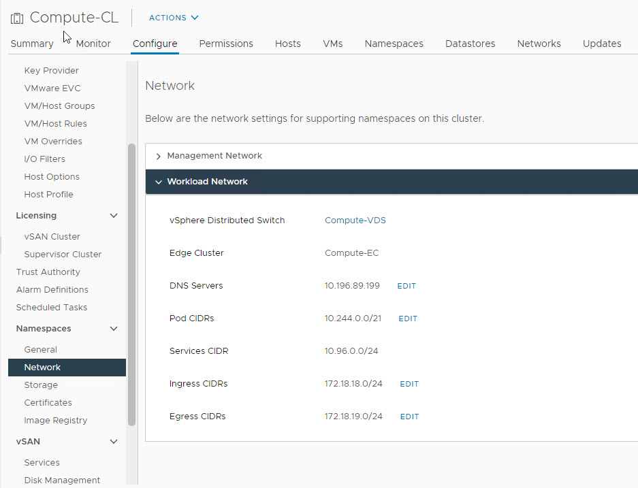The image size is (638, 488).
Task: Collapse the Namespaces sidebar group
Action: tap(114, 329)
